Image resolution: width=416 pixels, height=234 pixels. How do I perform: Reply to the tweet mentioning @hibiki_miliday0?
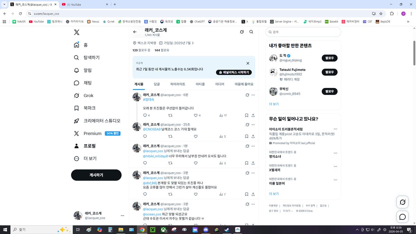[x=145, y=163]
